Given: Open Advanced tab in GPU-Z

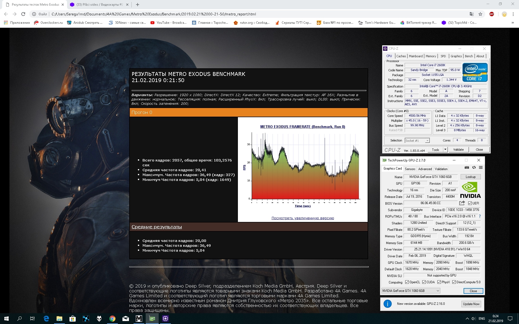Looking at the screenshot, I should [425, 169].
